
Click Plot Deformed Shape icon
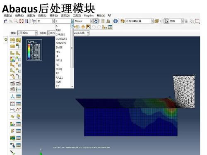pyautogui.click(x=18, y=53)
